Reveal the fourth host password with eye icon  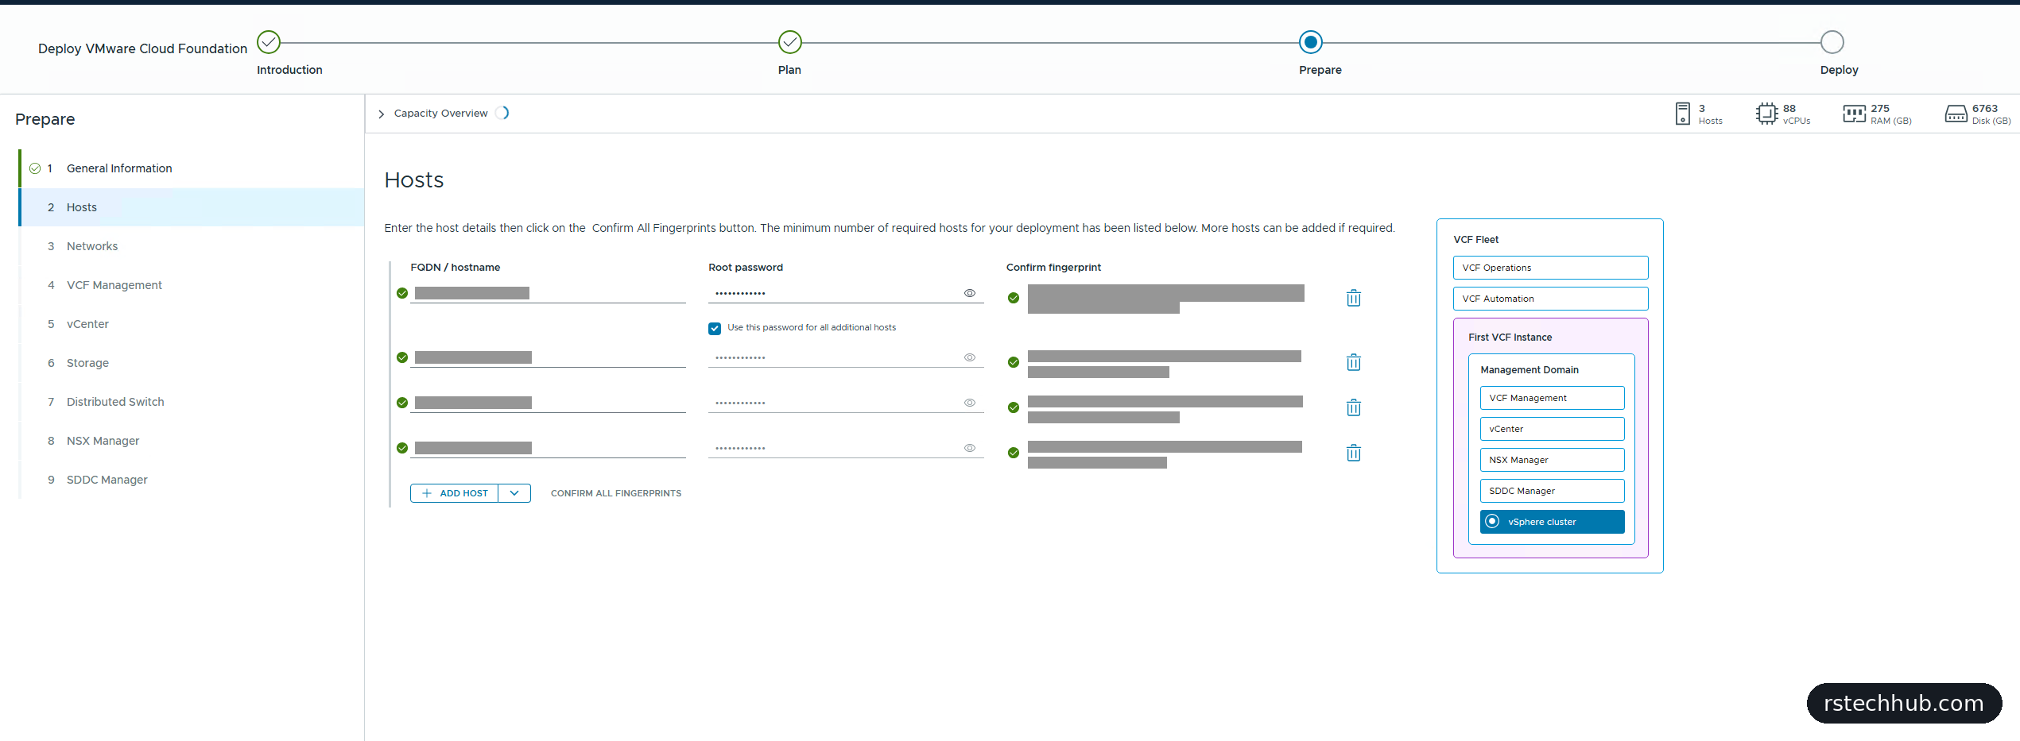pyautogui.click(x=969, y=448)
